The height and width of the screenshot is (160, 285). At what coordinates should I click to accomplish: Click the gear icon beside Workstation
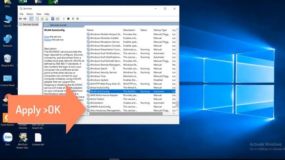88,103
